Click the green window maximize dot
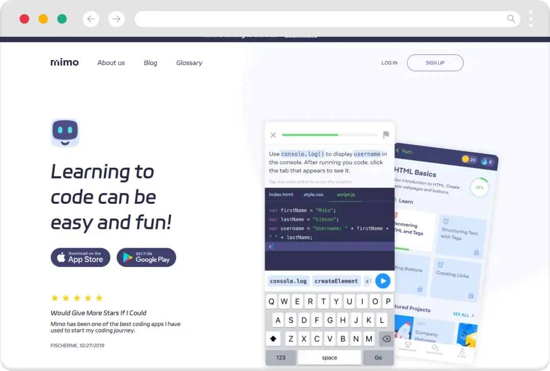This screenshot has width=550, height=371. 62,19
